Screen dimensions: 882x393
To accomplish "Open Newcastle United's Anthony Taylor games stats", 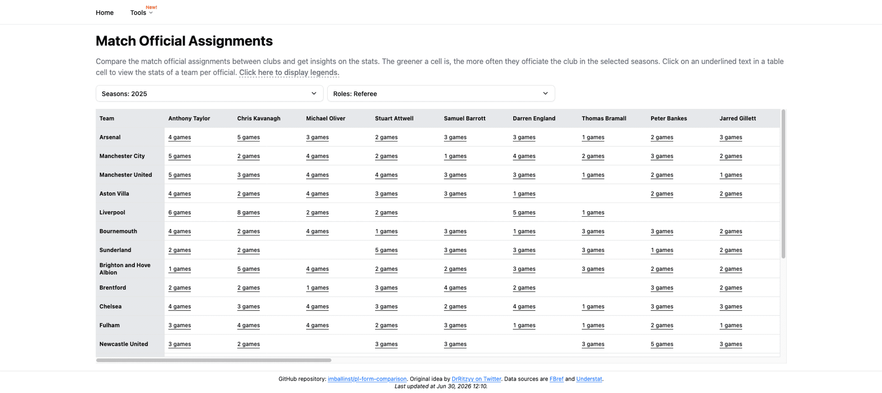I will [180, 344].
